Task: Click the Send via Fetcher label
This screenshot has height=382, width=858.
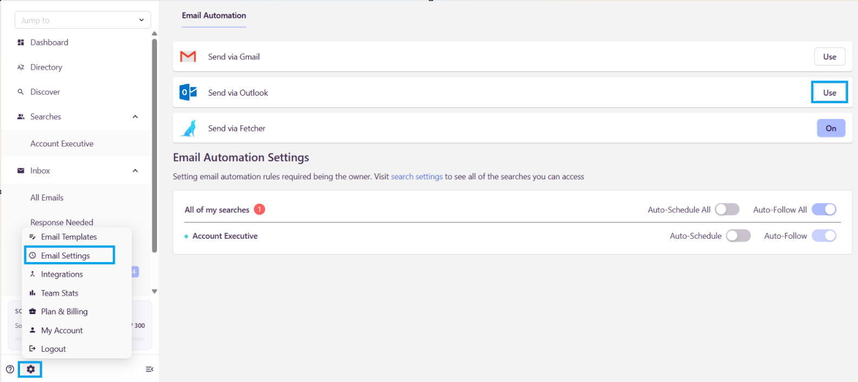Action: [237, 128]
